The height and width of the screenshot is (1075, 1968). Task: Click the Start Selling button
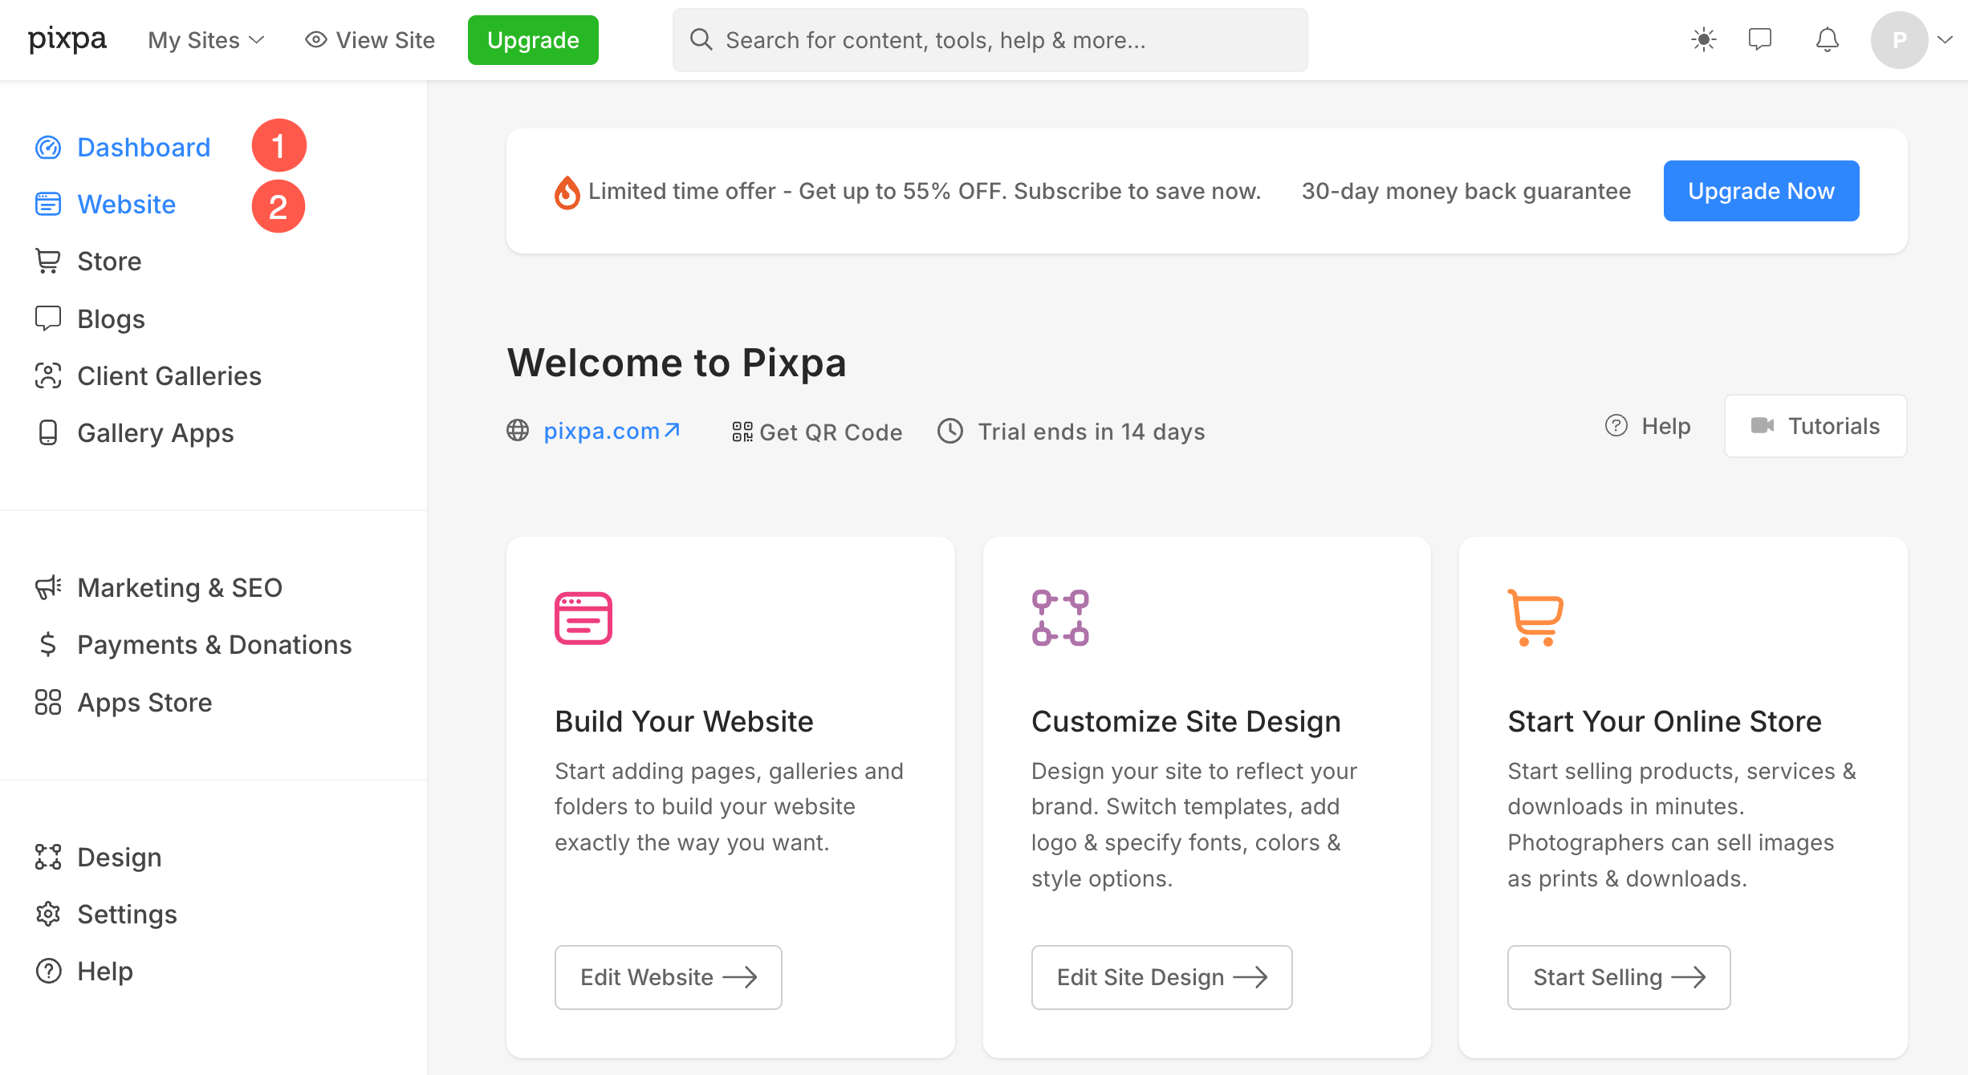1619,977
